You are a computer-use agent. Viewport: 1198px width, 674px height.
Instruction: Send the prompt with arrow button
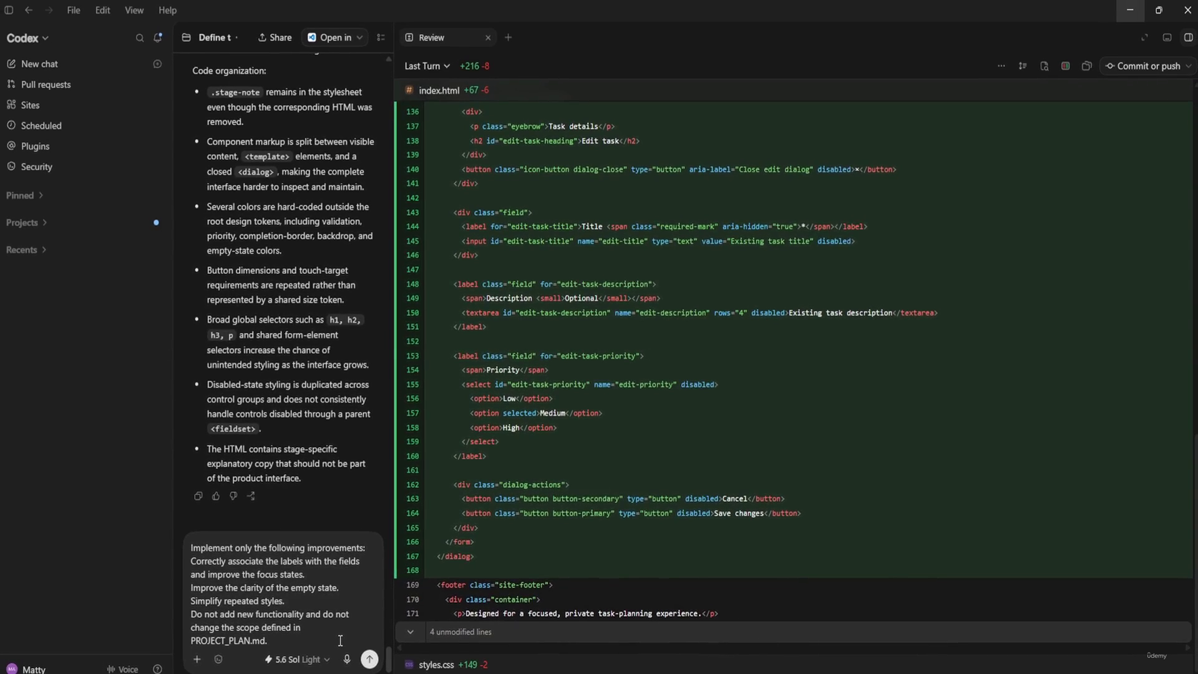pyautogui.click(x=369, y=659)
